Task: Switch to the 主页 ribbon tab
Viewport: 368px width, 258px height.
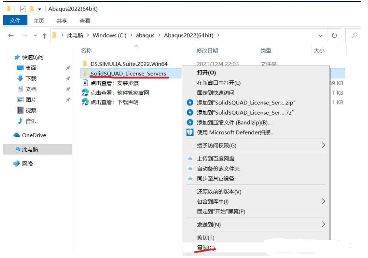Action: tap(39, 21)
